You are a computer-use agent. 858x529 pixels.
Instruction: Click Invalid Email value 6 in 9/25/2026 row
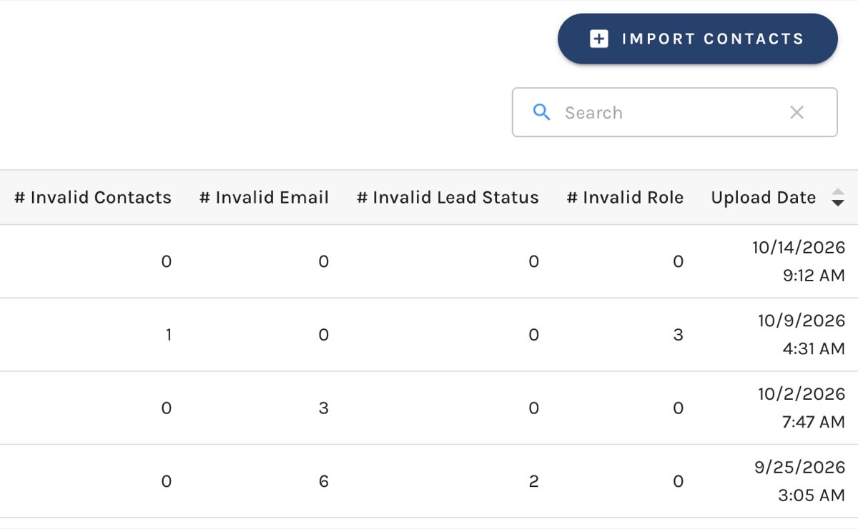324,482
